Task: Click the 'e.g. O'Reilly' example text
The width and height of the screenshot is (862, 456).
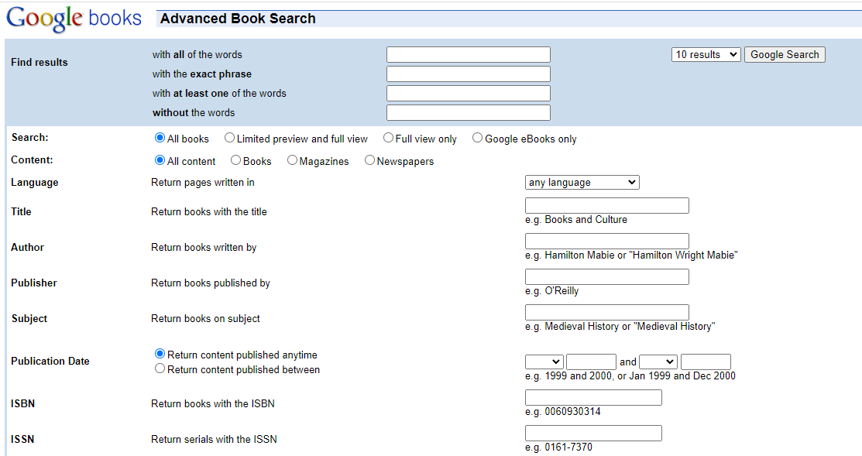Action: click(552, 291)
